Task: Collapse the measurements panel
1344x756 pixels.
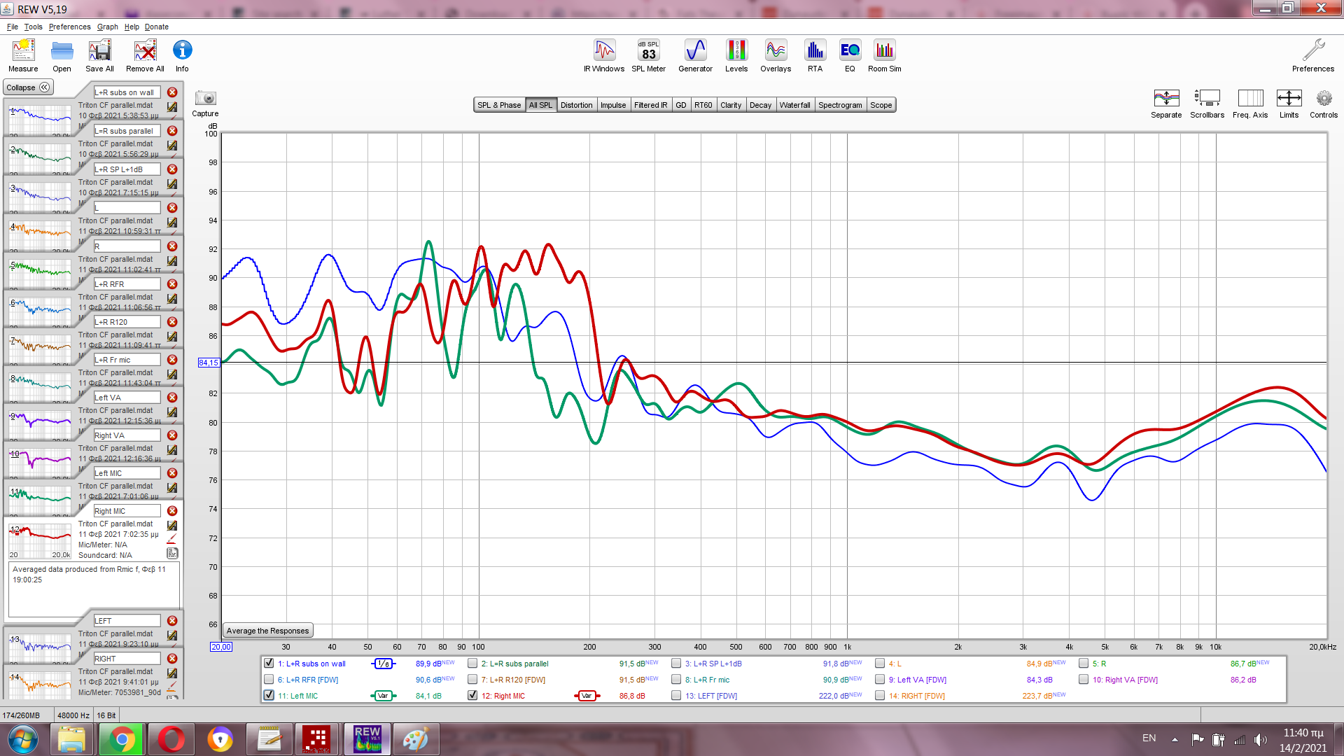Action: 28,87
